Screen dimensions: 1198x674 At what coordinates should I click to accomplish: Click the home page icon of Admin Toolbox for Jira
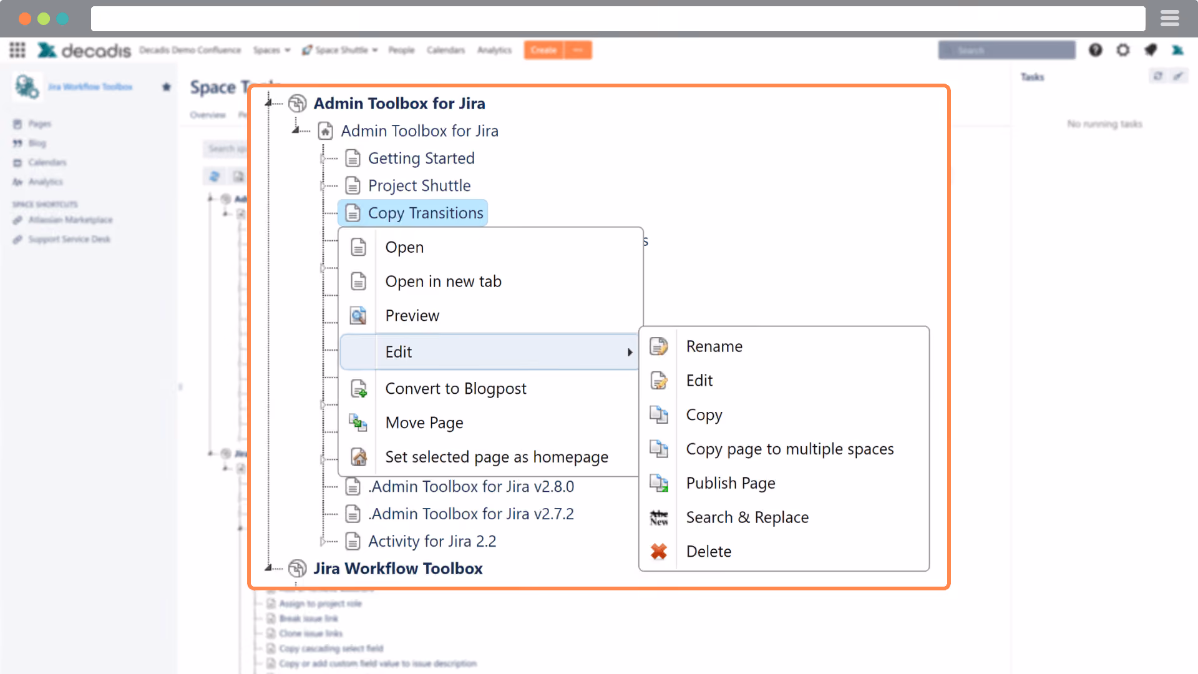(x=325, y=131)
